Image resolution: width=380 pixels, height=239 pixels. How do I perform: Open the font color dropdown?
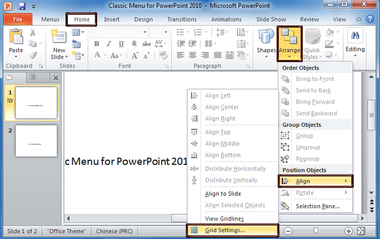pos(105,55)
